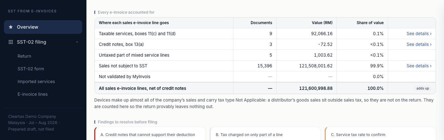This screenshot has height=140, width=444.
Task: Click the 'SST FROM E-INVOICES' sidebar title
Action: pos(32,11)
